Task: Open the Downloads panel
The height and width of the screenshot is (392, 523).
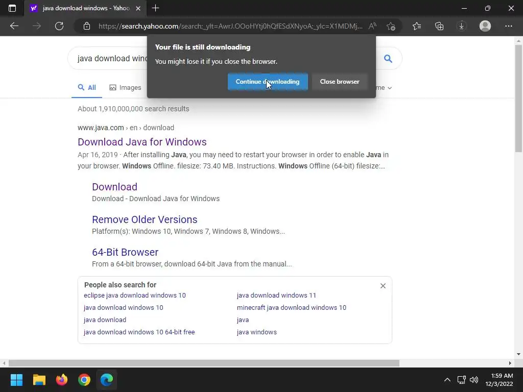Action: point(462,26)
